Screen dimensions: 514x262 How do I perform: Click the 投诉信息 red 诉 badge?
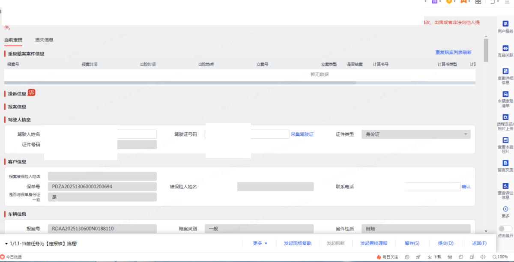32,93
